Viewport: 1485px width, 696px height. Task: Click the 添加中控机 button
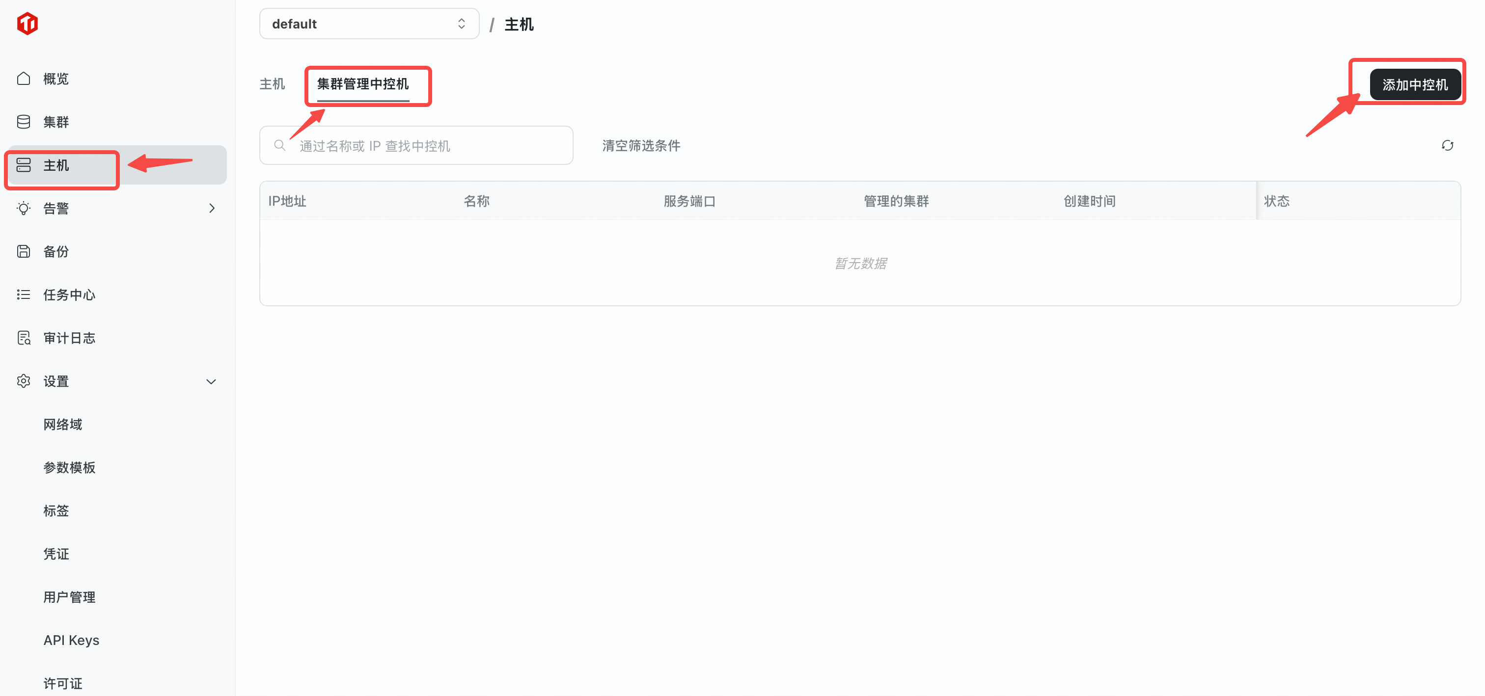pyautogui.click(x=1415, y=85)
